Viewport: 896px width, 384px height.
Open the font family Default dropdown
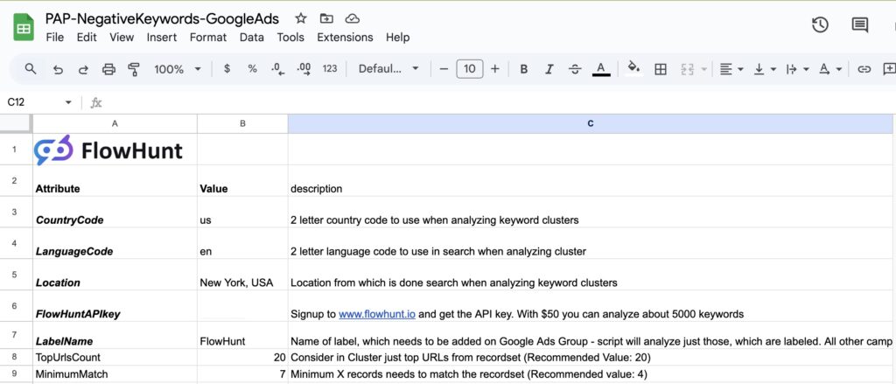(388, 68)
